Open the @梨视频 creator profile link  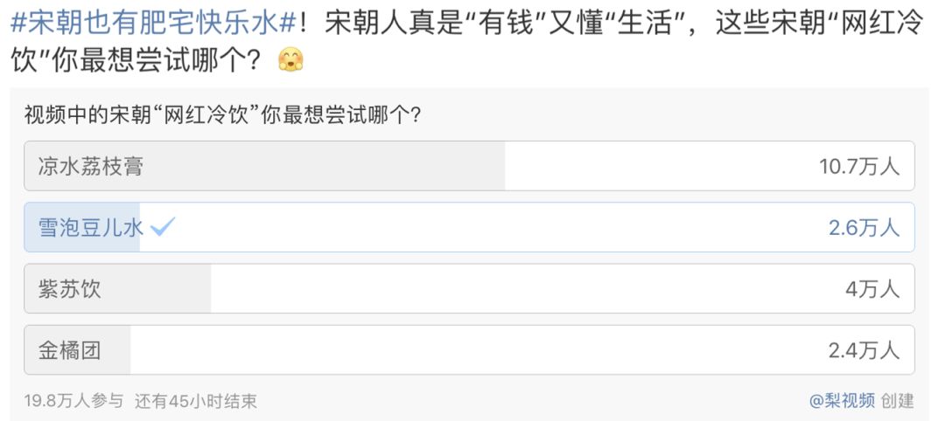(842, 401)
